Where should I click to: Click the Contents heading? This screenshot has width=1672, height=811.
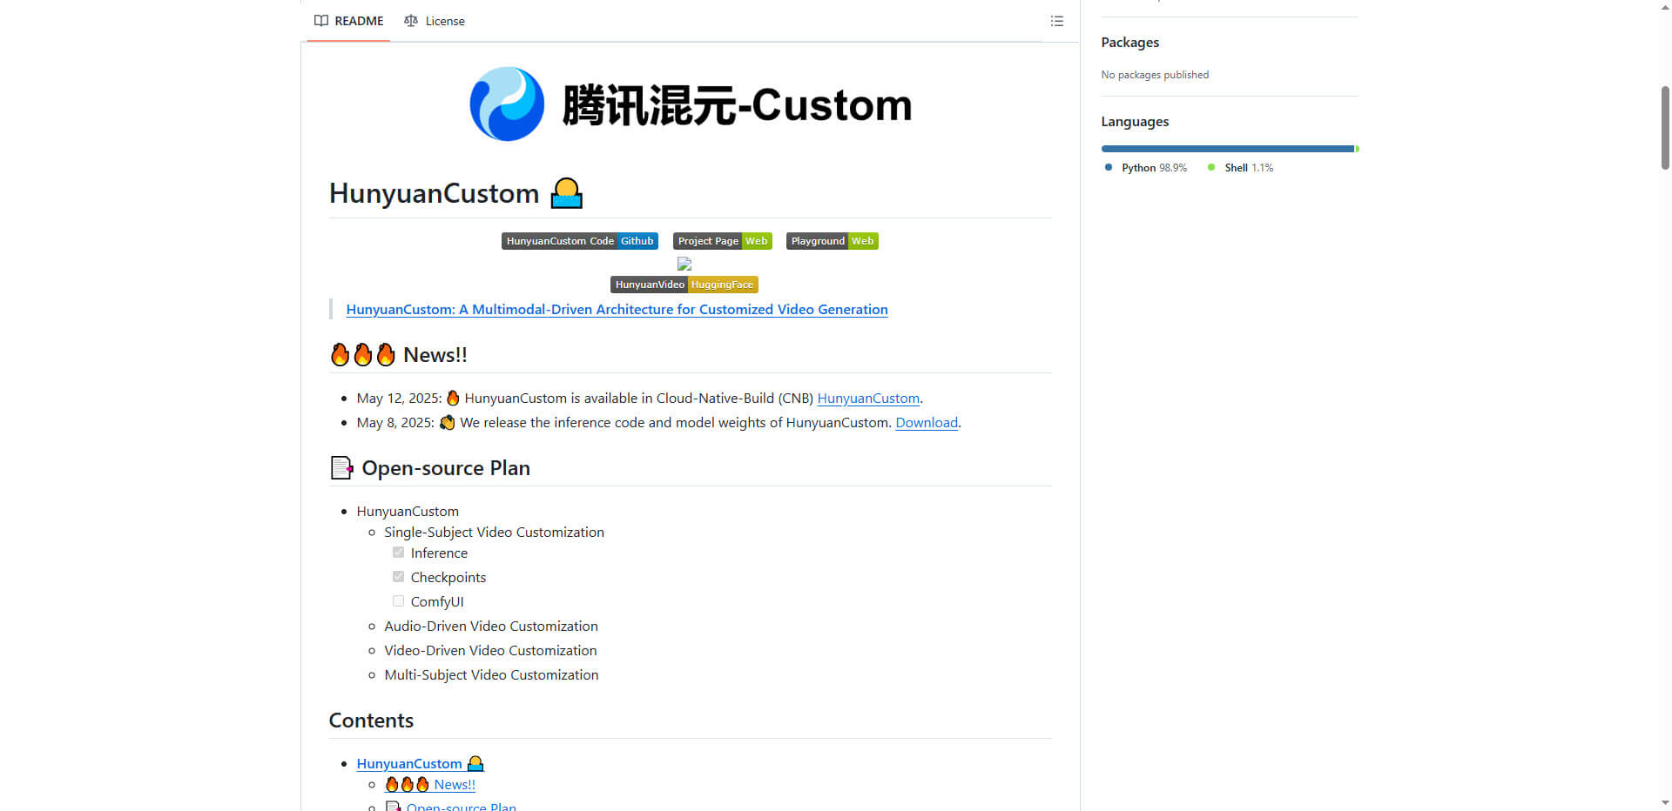click(x=371, y=721)
